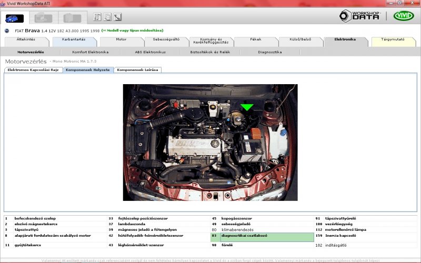Open the Tárgymutató tab

[x=393, y=42]
